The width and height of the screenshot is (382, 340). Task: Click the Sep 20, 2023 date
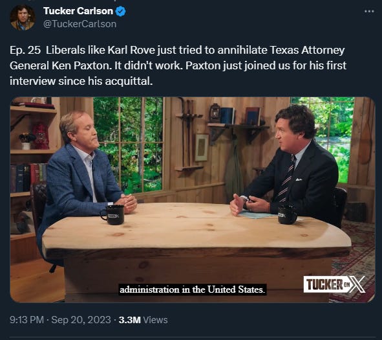pyautogui.click(x=81, y=320)
